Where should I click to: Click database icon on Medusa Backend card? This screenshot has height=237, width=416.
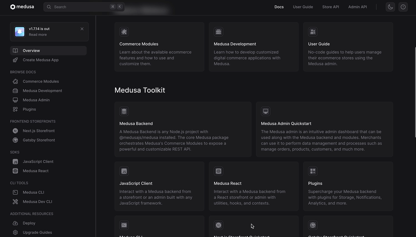tap(124, 111)
